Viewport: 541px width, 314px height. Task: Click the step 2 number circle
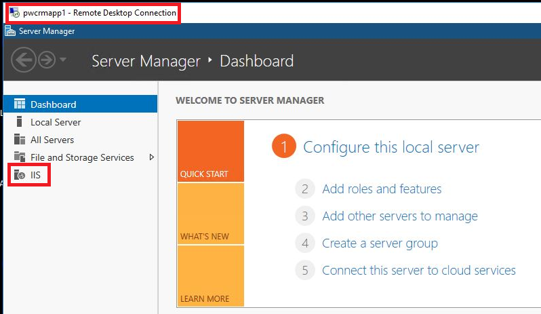[x=305, y=189]
